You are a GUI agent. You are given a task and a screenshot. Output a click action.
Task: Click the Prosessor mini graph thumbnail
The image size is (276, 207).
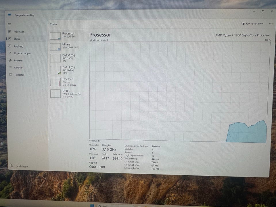tap(55, 36)
